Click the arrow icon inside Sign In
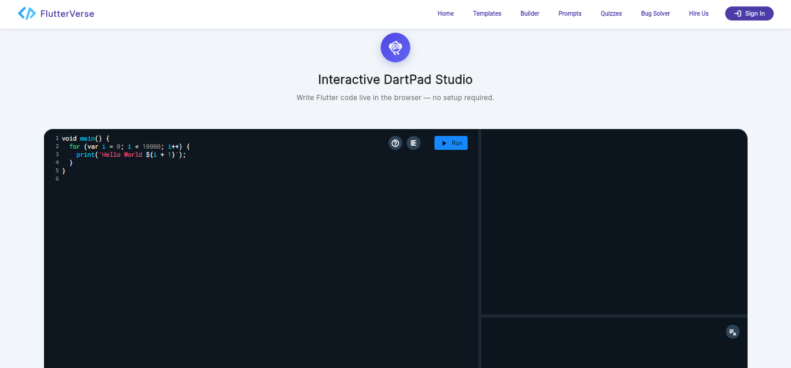This screenshot has width=791, height=368. coord(738,13)
